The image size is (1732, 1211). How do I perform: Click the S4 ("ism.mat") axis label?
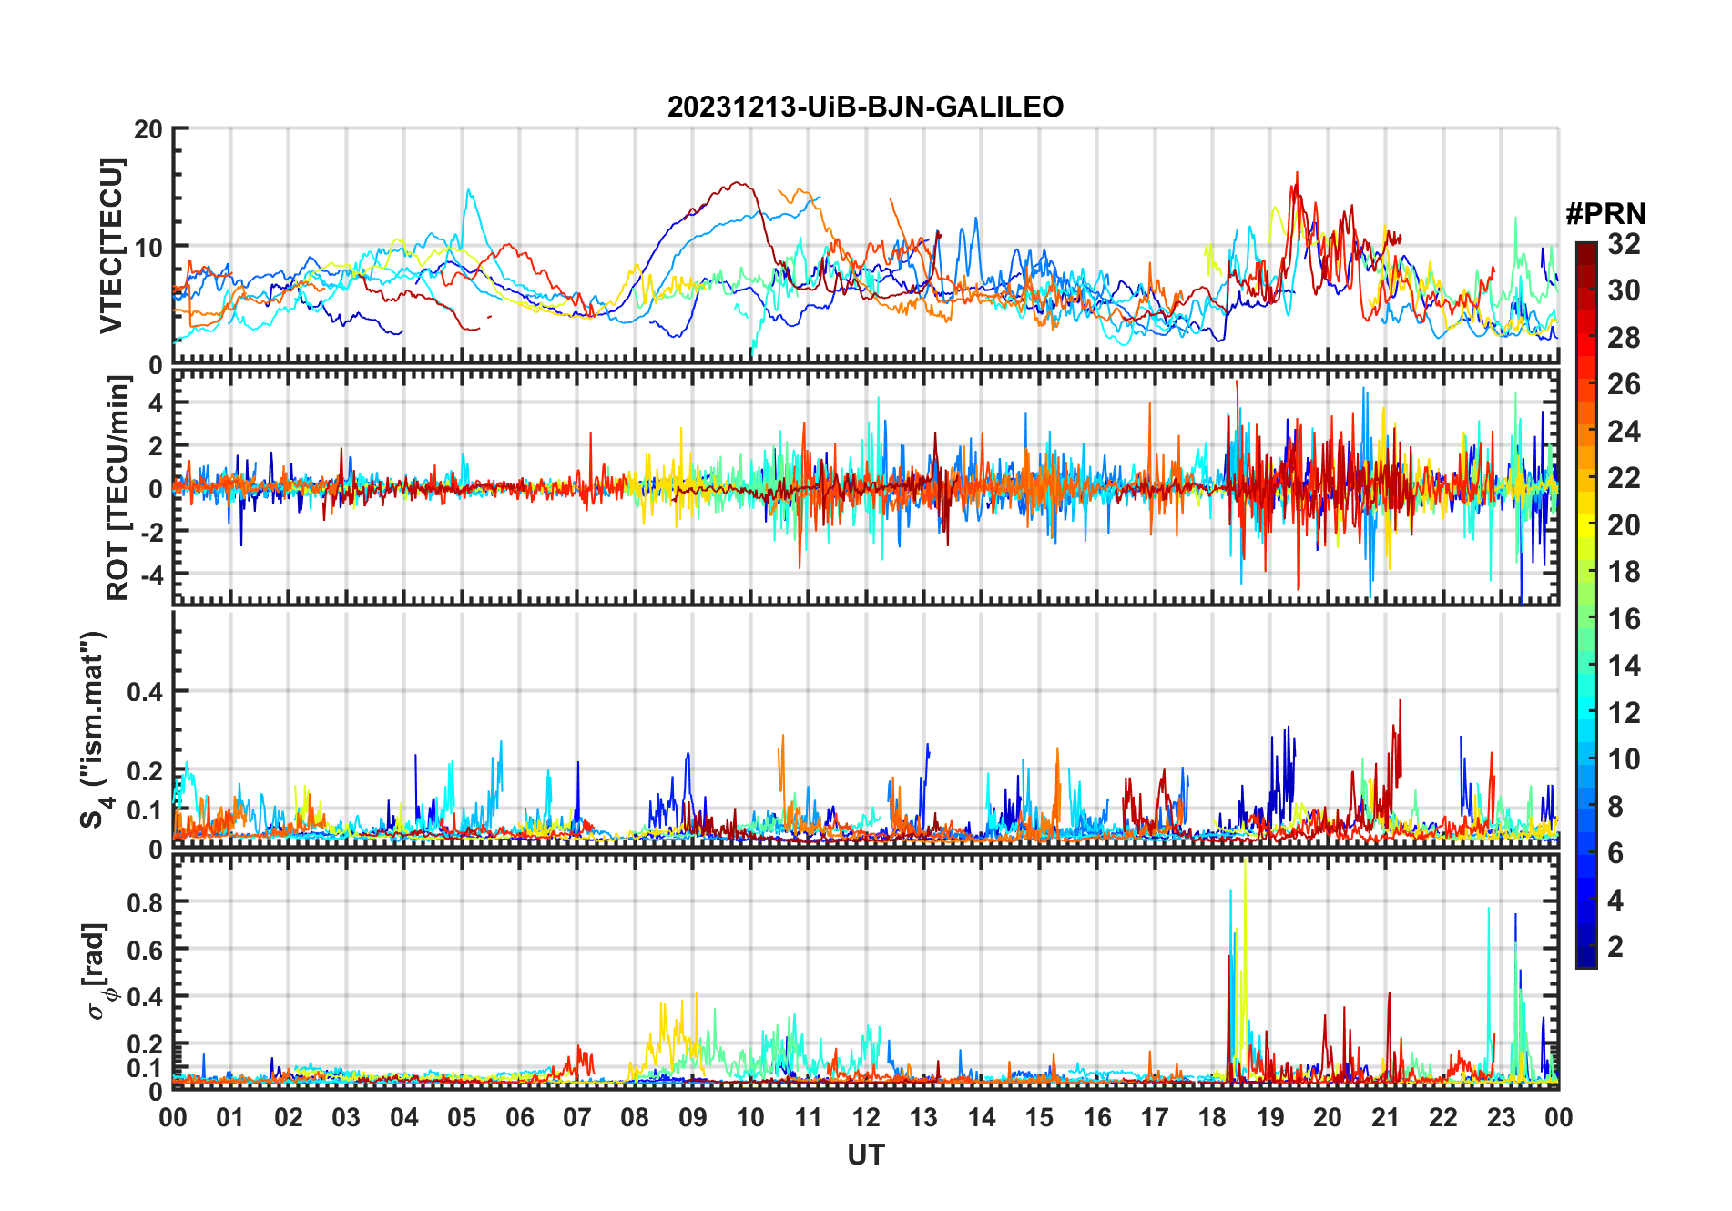click(95, 730)
